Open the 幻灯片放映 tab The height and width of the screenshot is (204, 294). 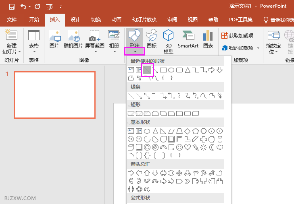tap(144, 20)
